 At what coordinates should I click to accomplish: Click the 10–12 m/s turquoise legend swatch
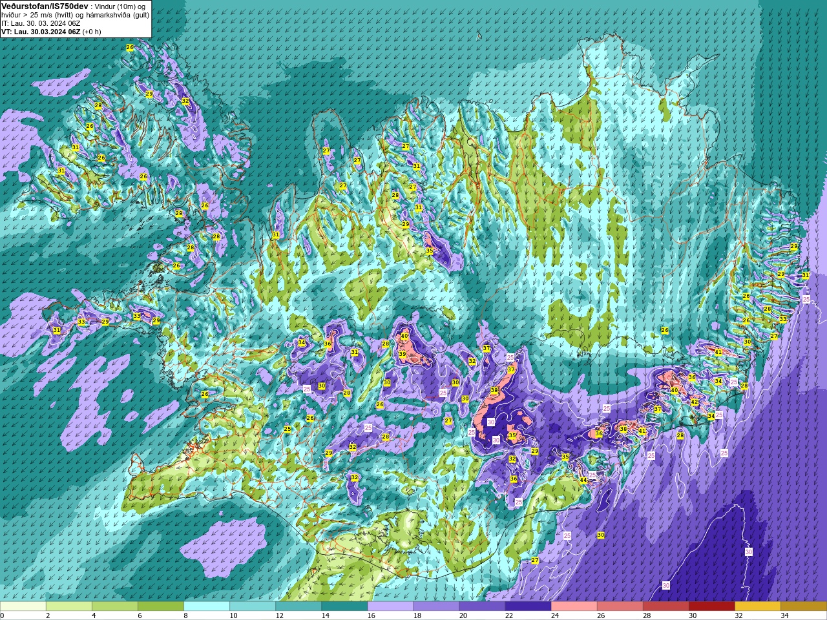253,606
